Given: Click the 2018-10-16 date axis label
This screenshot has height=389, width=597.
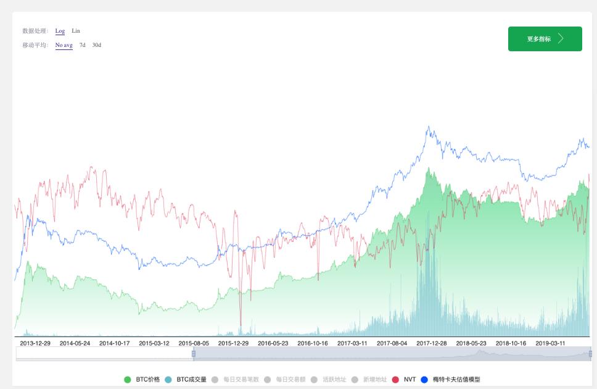Looking at the screenshot, I should coord(511,343).
